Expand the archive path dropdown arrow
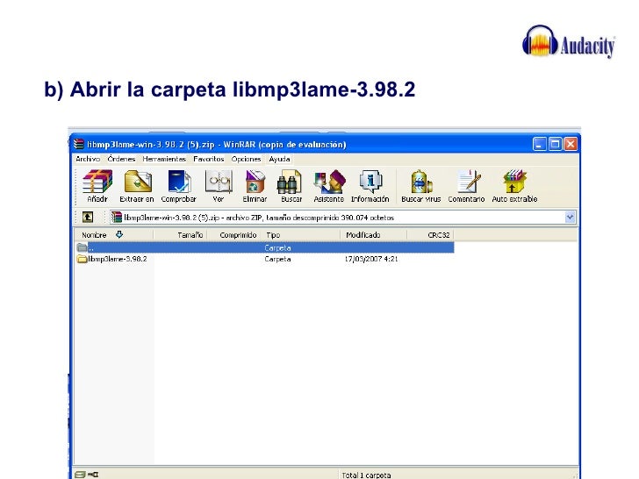The height and width of the screenshot is (479, 639). (570, 217)
